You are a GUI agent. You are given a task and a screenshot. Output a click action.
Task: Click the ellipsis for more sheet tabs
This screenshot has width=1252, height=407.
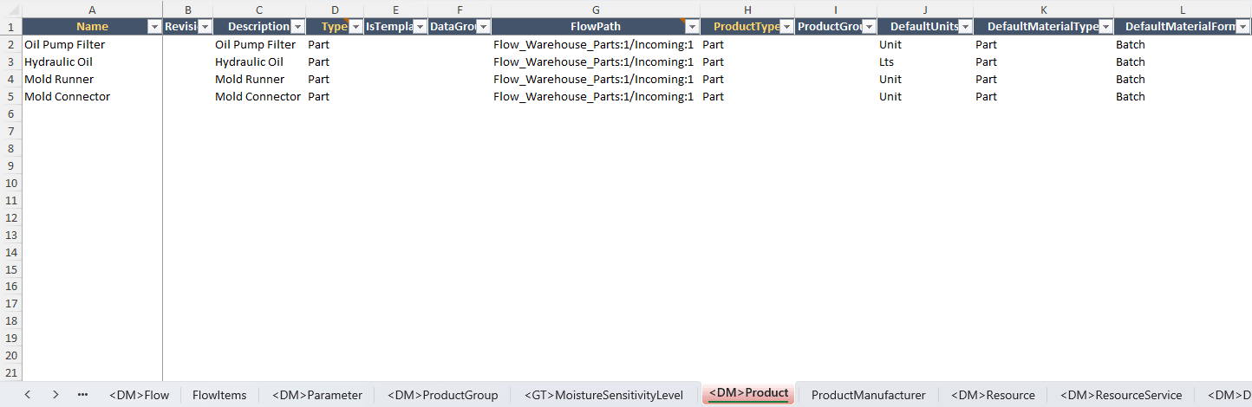pos(83,395)
